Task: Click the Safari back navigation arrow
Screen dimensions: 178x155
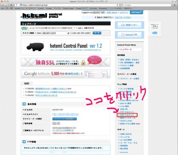Action: [x=3, y=5]
